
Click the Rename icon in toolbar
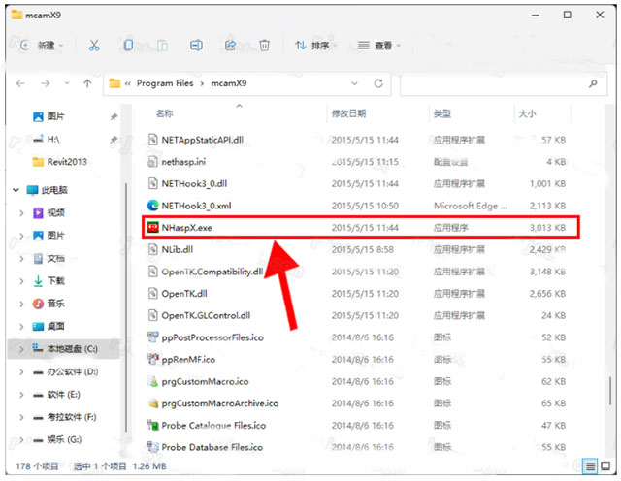click(196, 46)
